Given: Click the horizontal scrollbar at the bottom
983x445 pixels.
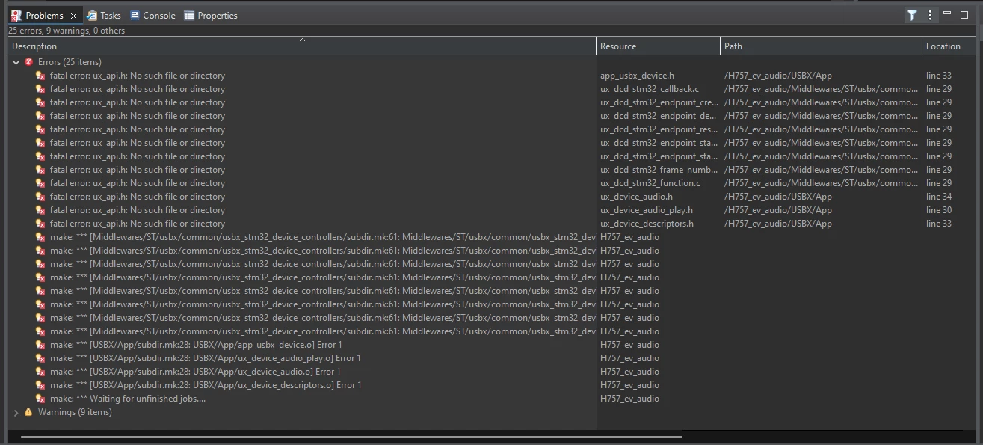Looking at the screenshot, I should click(351, 435).
